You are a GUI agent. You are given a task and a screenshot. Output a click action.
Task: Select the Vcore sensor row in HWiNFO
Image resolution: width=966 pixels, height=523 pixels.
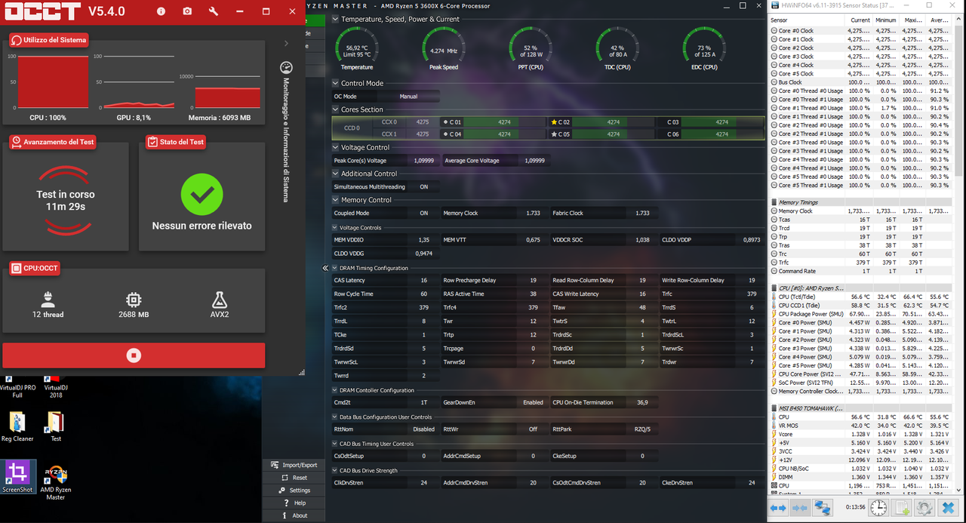[x=860, y=434]
